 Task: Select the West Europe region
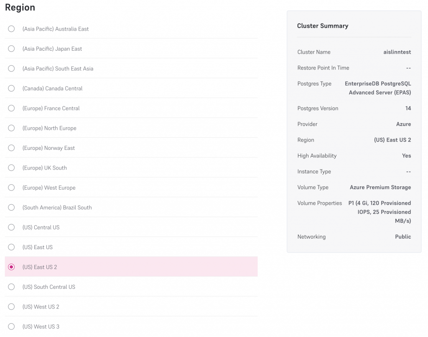tap(11, 188)
